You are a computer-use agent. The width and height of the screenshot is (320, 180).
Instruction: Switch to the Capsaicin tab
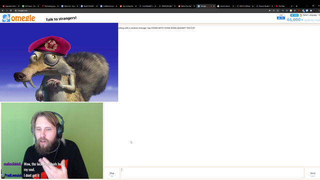[10, 6]
